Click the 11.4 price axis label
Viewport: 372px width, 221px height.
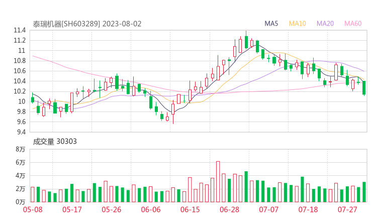[20, 30]
